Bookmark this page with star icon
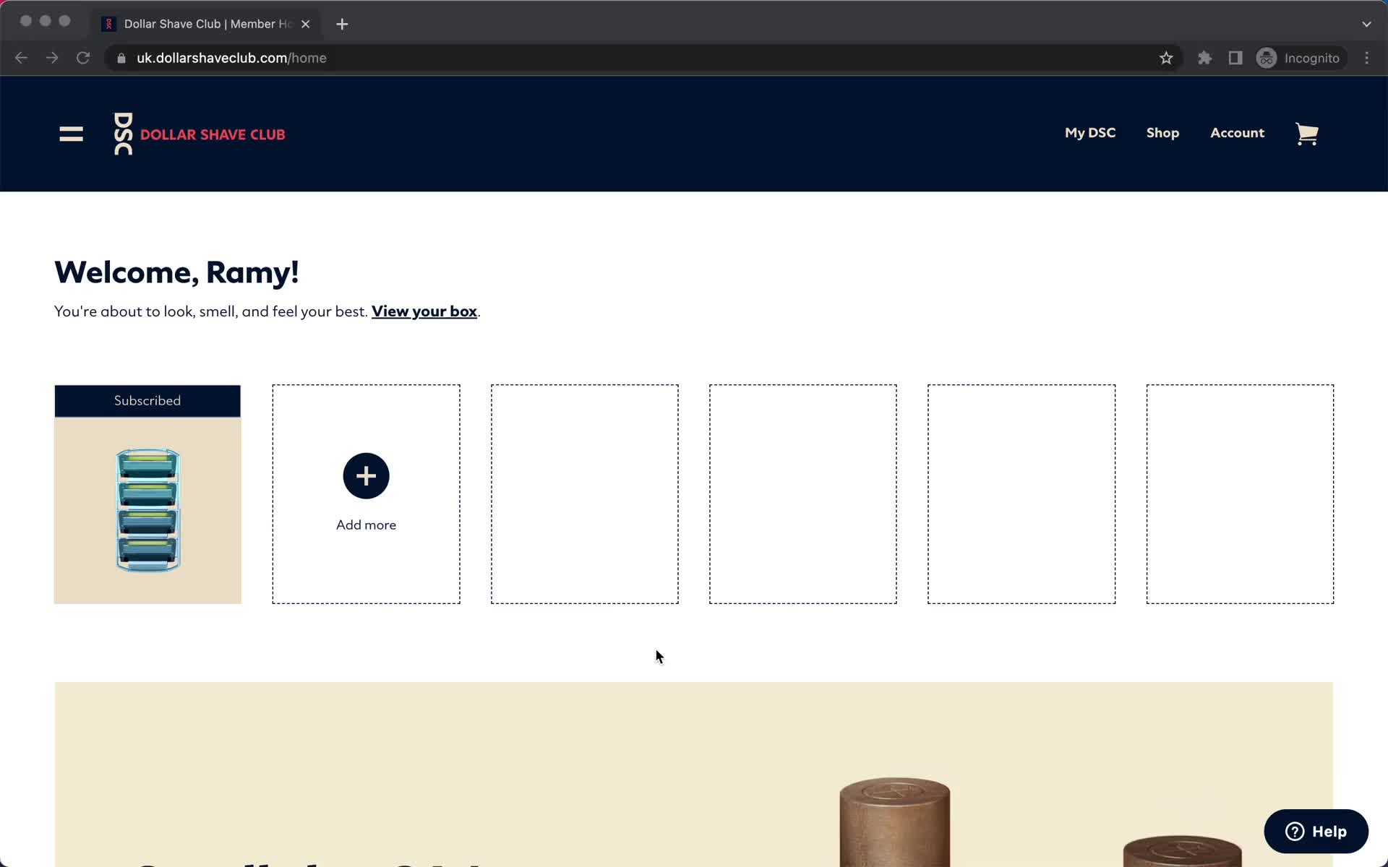 1165,58
